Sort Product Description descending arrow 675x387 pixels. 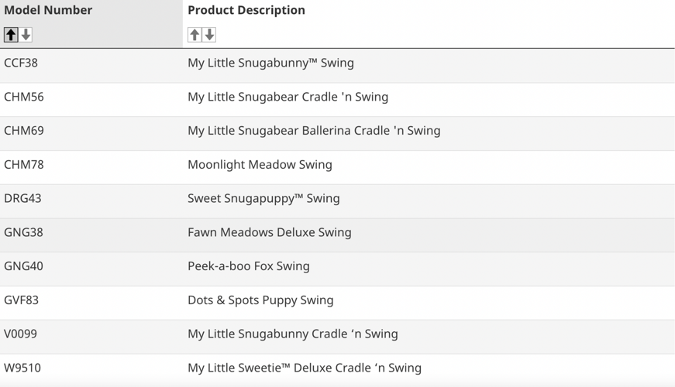pos(209,34)
